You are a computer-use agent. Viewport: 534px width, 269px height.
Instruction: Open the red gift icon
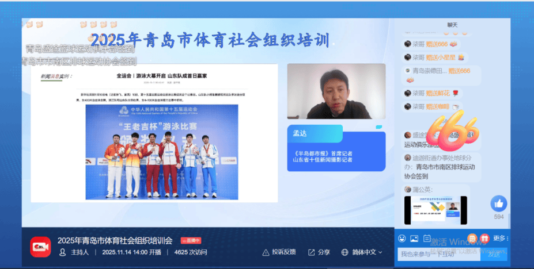click(484, 238)
